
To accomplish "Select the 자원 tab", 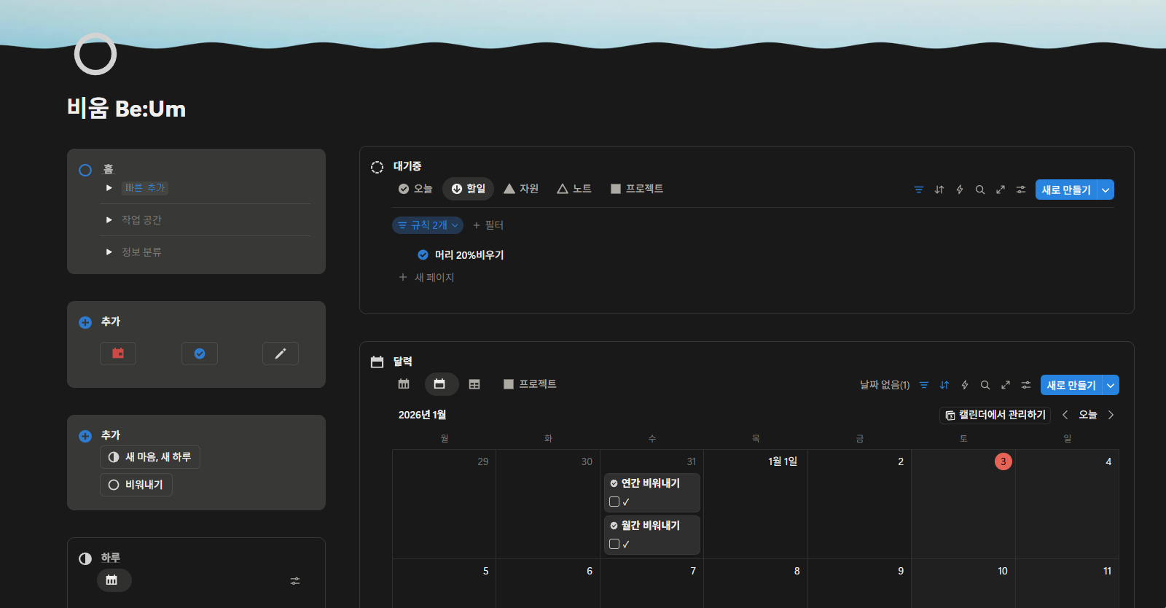I will [521, 189].
